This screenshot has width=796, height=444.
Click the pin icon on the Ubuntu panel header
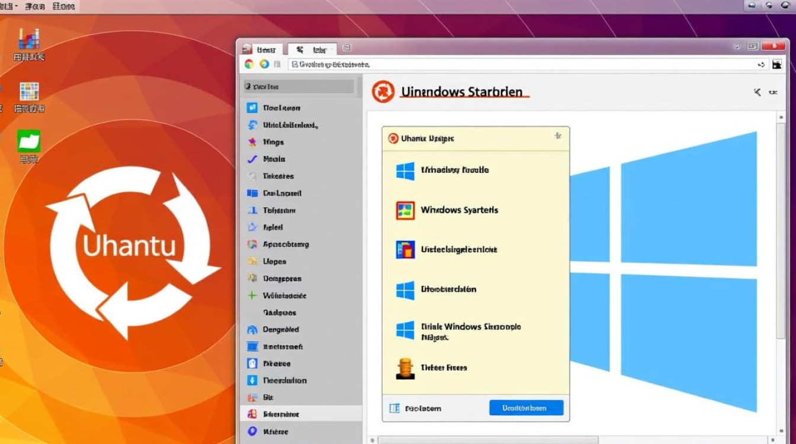[x=557, y=135]
